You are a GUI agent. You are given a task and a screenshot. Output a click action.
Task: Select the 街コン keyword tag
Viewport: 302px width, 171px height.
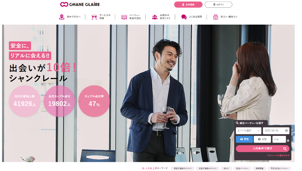[226, 169]
